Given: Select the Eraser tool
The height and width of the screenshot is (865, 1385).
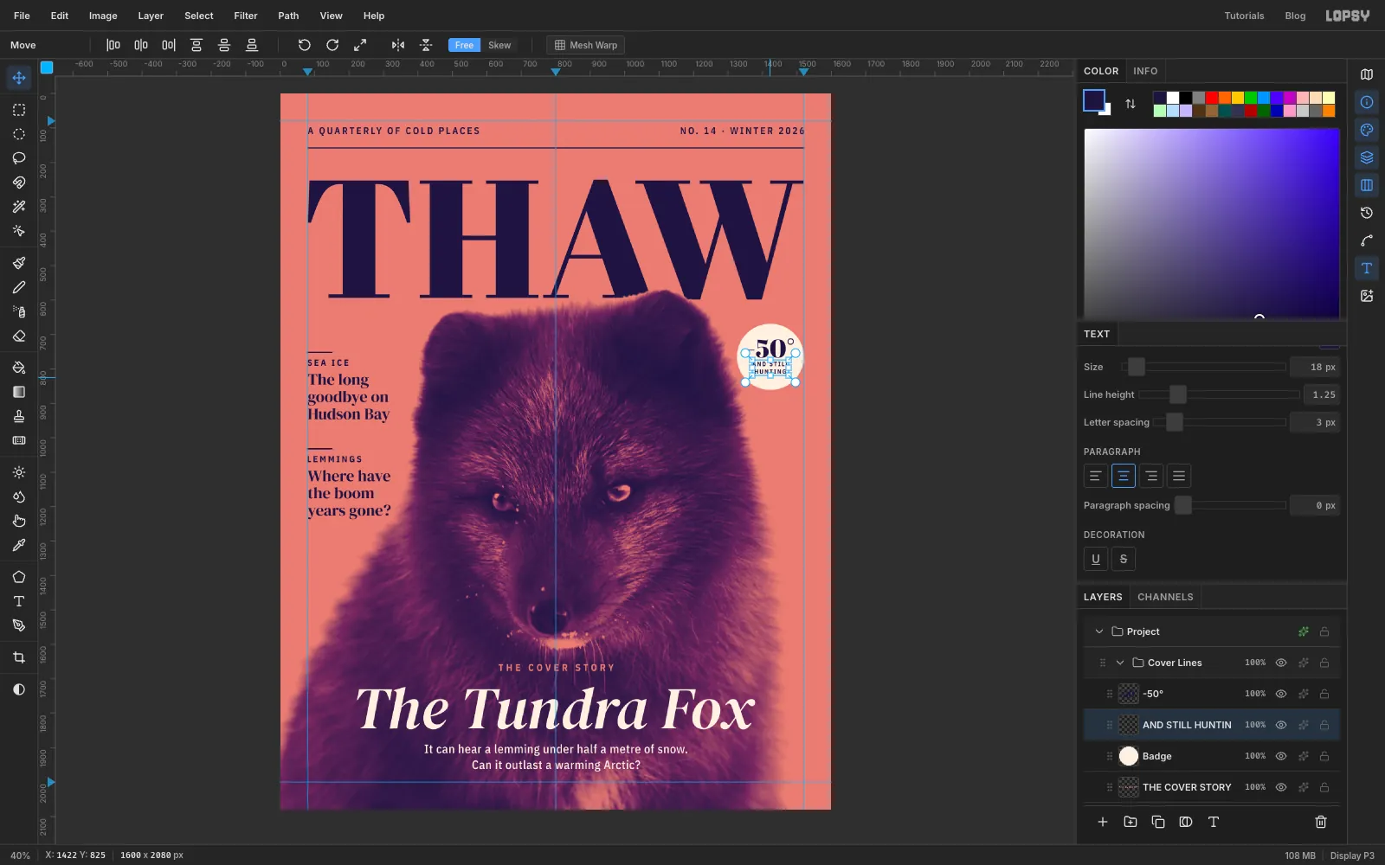Looking at the screenshot, I should tap(19, 336).
